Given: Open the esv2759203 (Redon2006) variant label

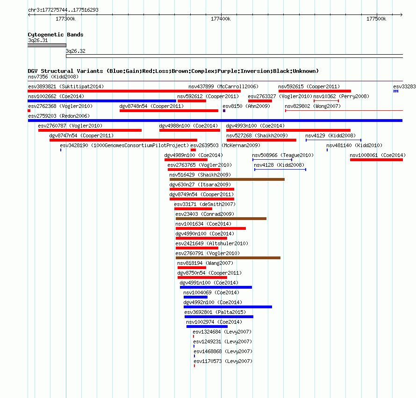Looking at the screenshot, I should pos(59,116).
